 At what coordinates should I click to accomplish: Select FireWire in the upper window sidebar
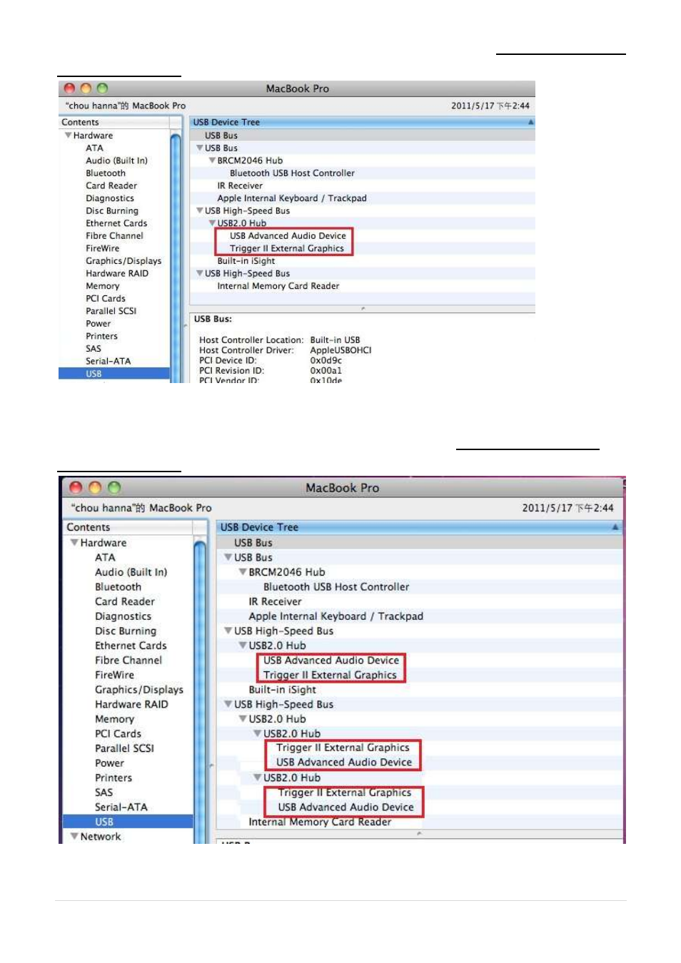103,248
